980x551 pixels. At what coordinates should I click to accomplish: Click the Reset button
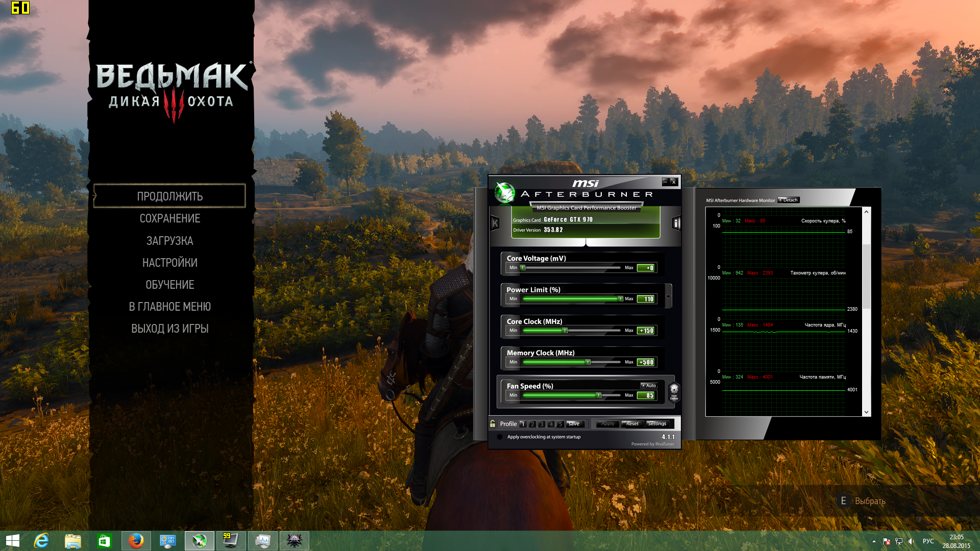point(632,424)
